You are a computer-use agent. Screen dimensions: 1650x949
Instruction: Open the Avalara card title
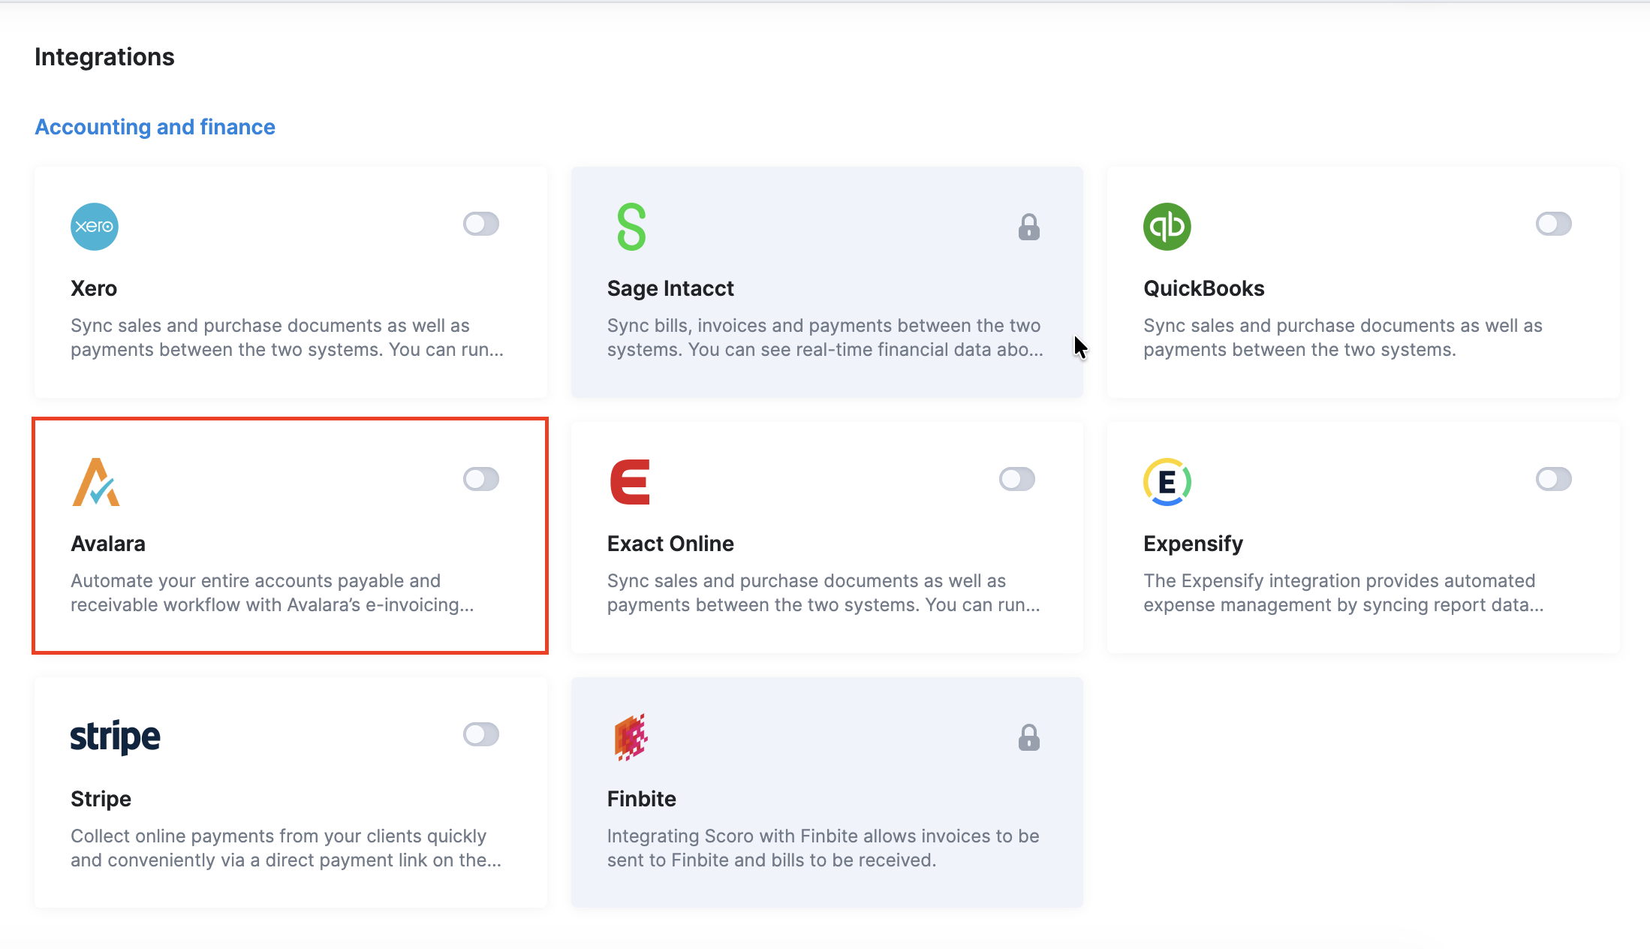(x=108, y=544)
